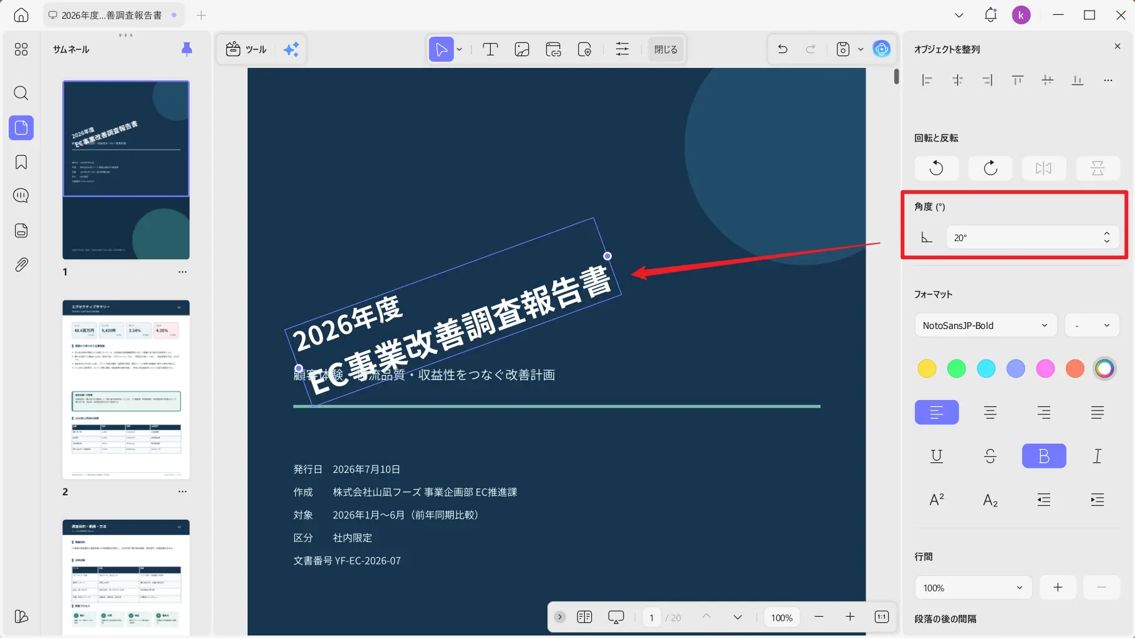Expand the save options arrow
This screenshot has height=638, width=1135.
pyautogui.click(x=861, y=49)
